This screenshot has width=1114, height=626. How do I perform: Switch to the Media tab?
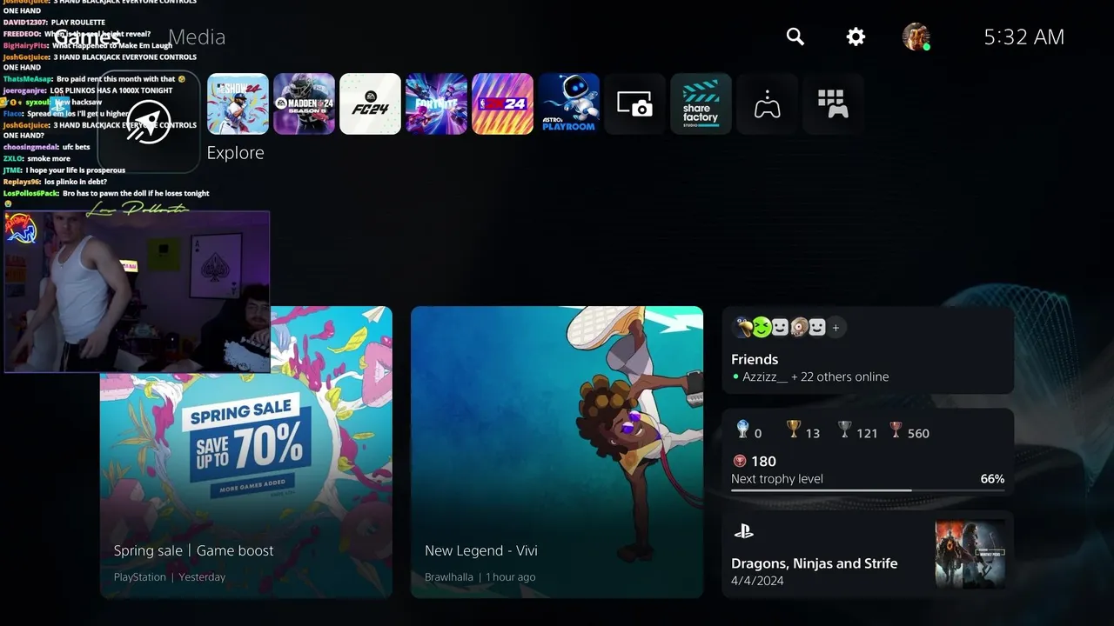click(x=197, y=37)
